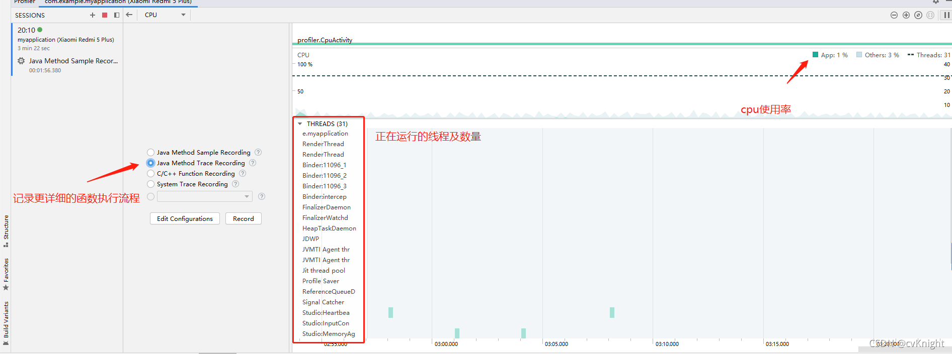Select the FinalizerDaemon thread

click(x=327, y=207)
